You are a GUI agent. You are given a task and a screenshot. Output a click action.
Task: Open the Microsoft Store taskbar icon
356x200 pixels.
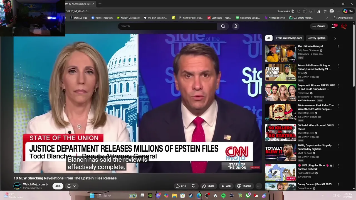(x=182, y=196)
